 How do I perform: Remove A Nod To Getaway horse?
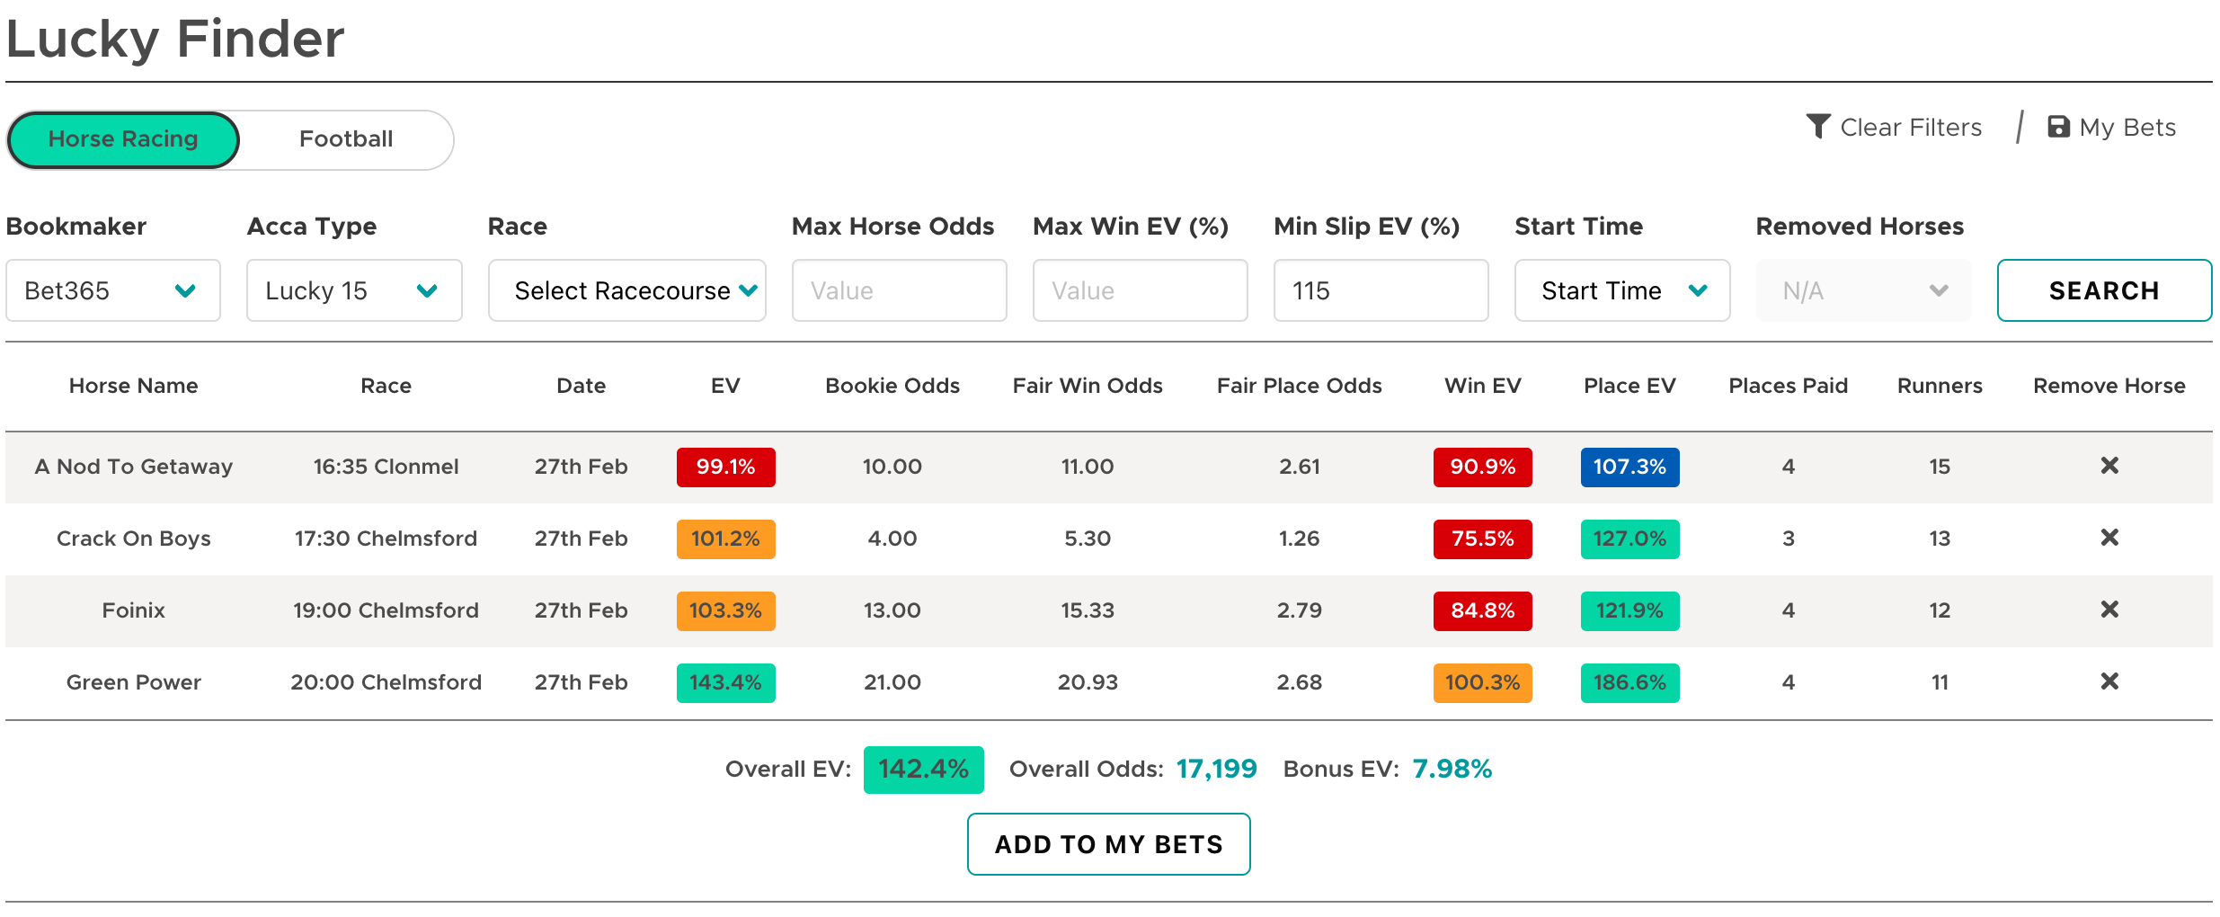coord(2109,466)
